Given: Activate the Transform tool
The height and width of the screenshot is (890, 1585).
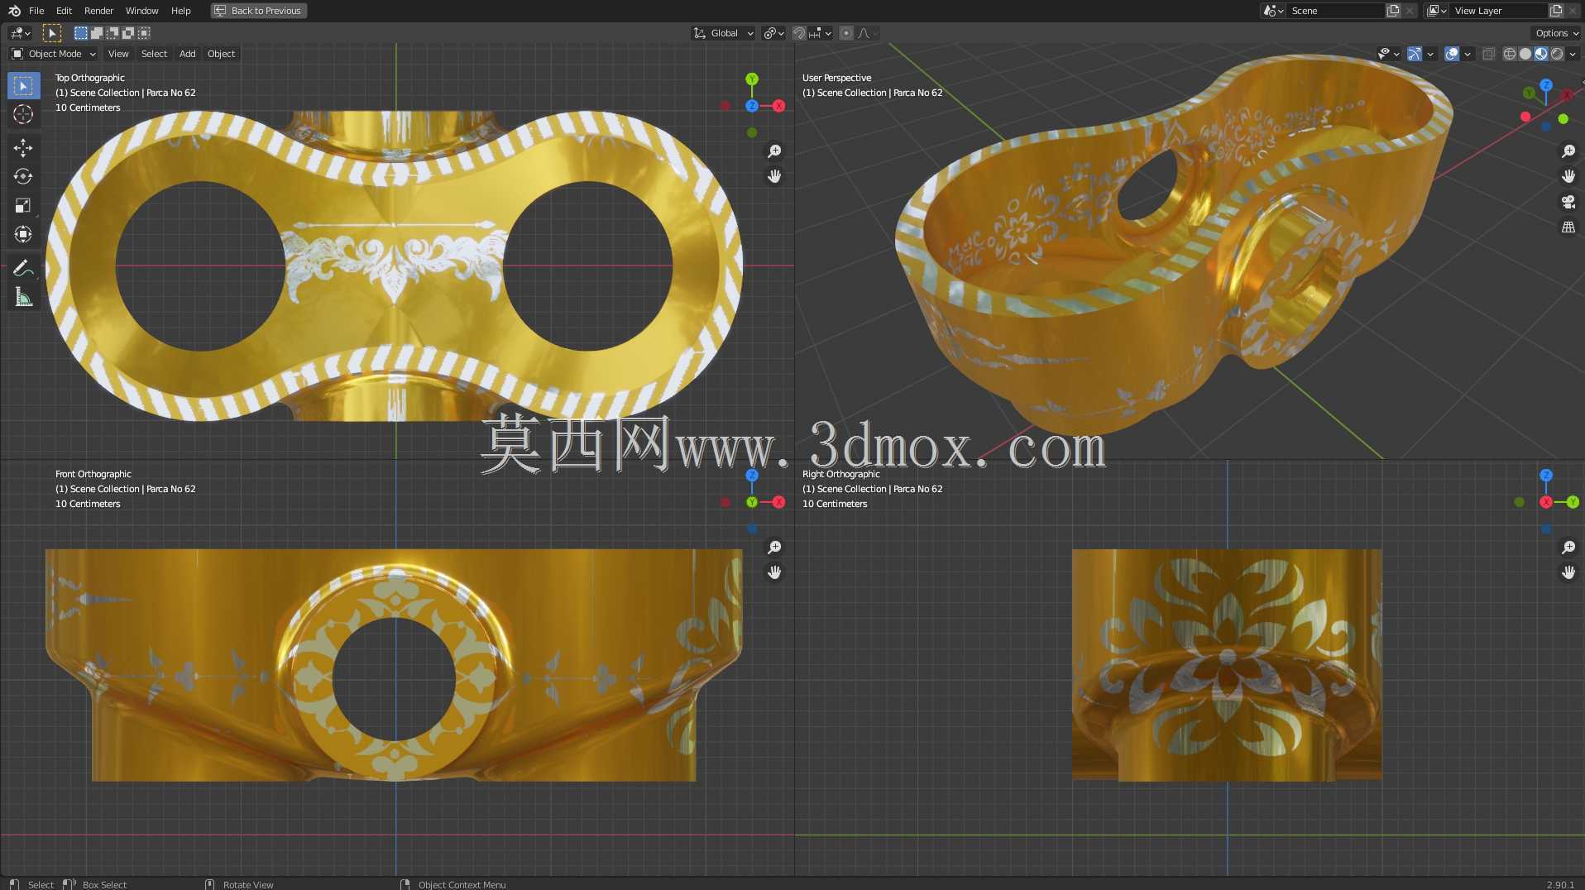Looking at the screenshot, I should point(23,234).
